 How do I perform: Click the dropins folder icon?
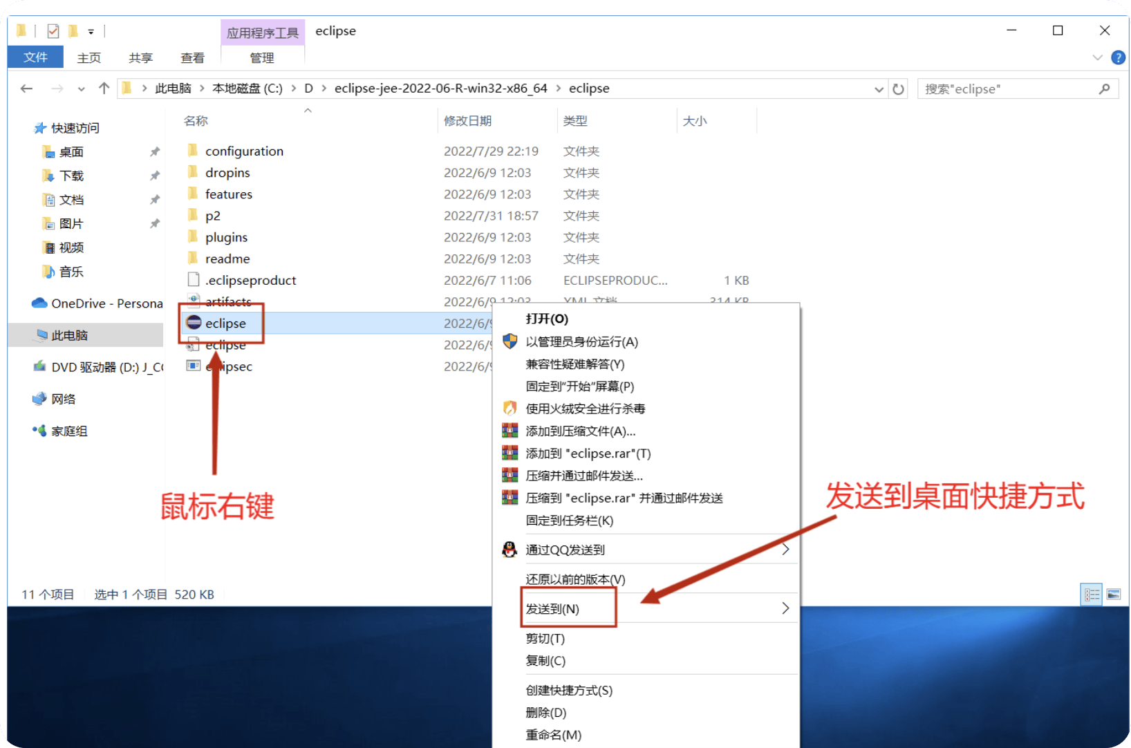pos(193,171)
